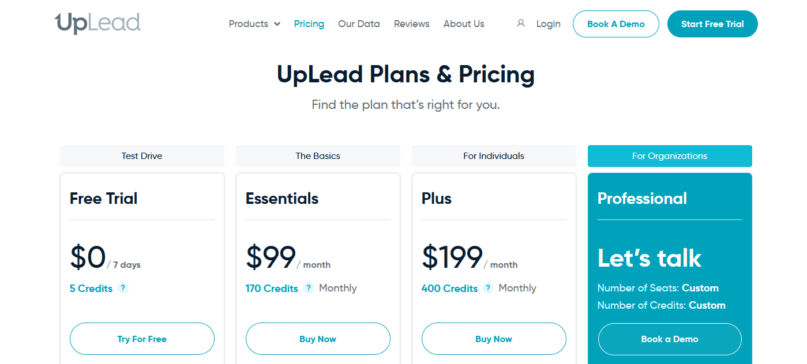The height and width of the screenshot is (364, 807).
Task: Click the Login link
Action: (548, 24)
